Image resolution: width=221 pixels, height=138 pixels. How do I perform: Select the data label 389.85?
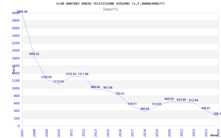coord(144,109)
